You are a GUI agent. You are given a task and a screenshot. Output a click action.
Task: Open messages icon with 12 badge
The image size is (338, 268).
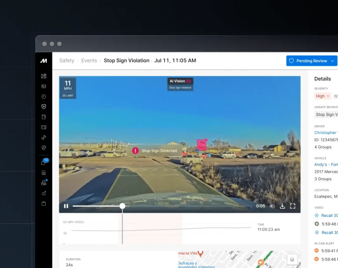(x=44, y=163)
